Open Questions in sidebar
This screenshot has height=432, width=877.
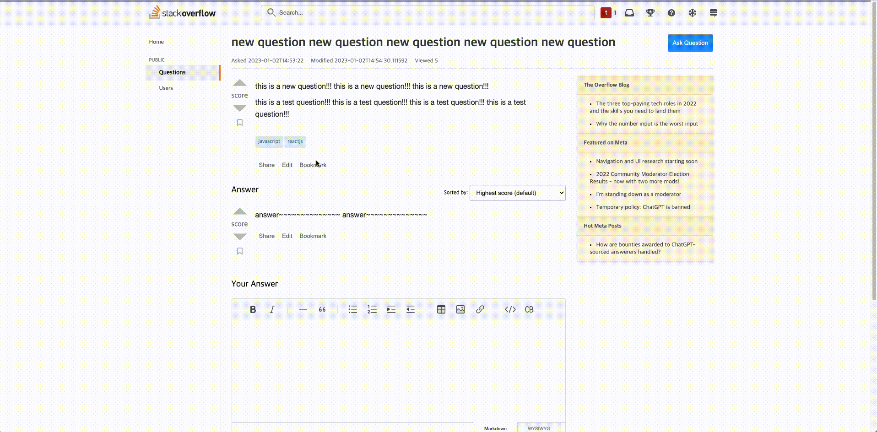coord(183,72)
